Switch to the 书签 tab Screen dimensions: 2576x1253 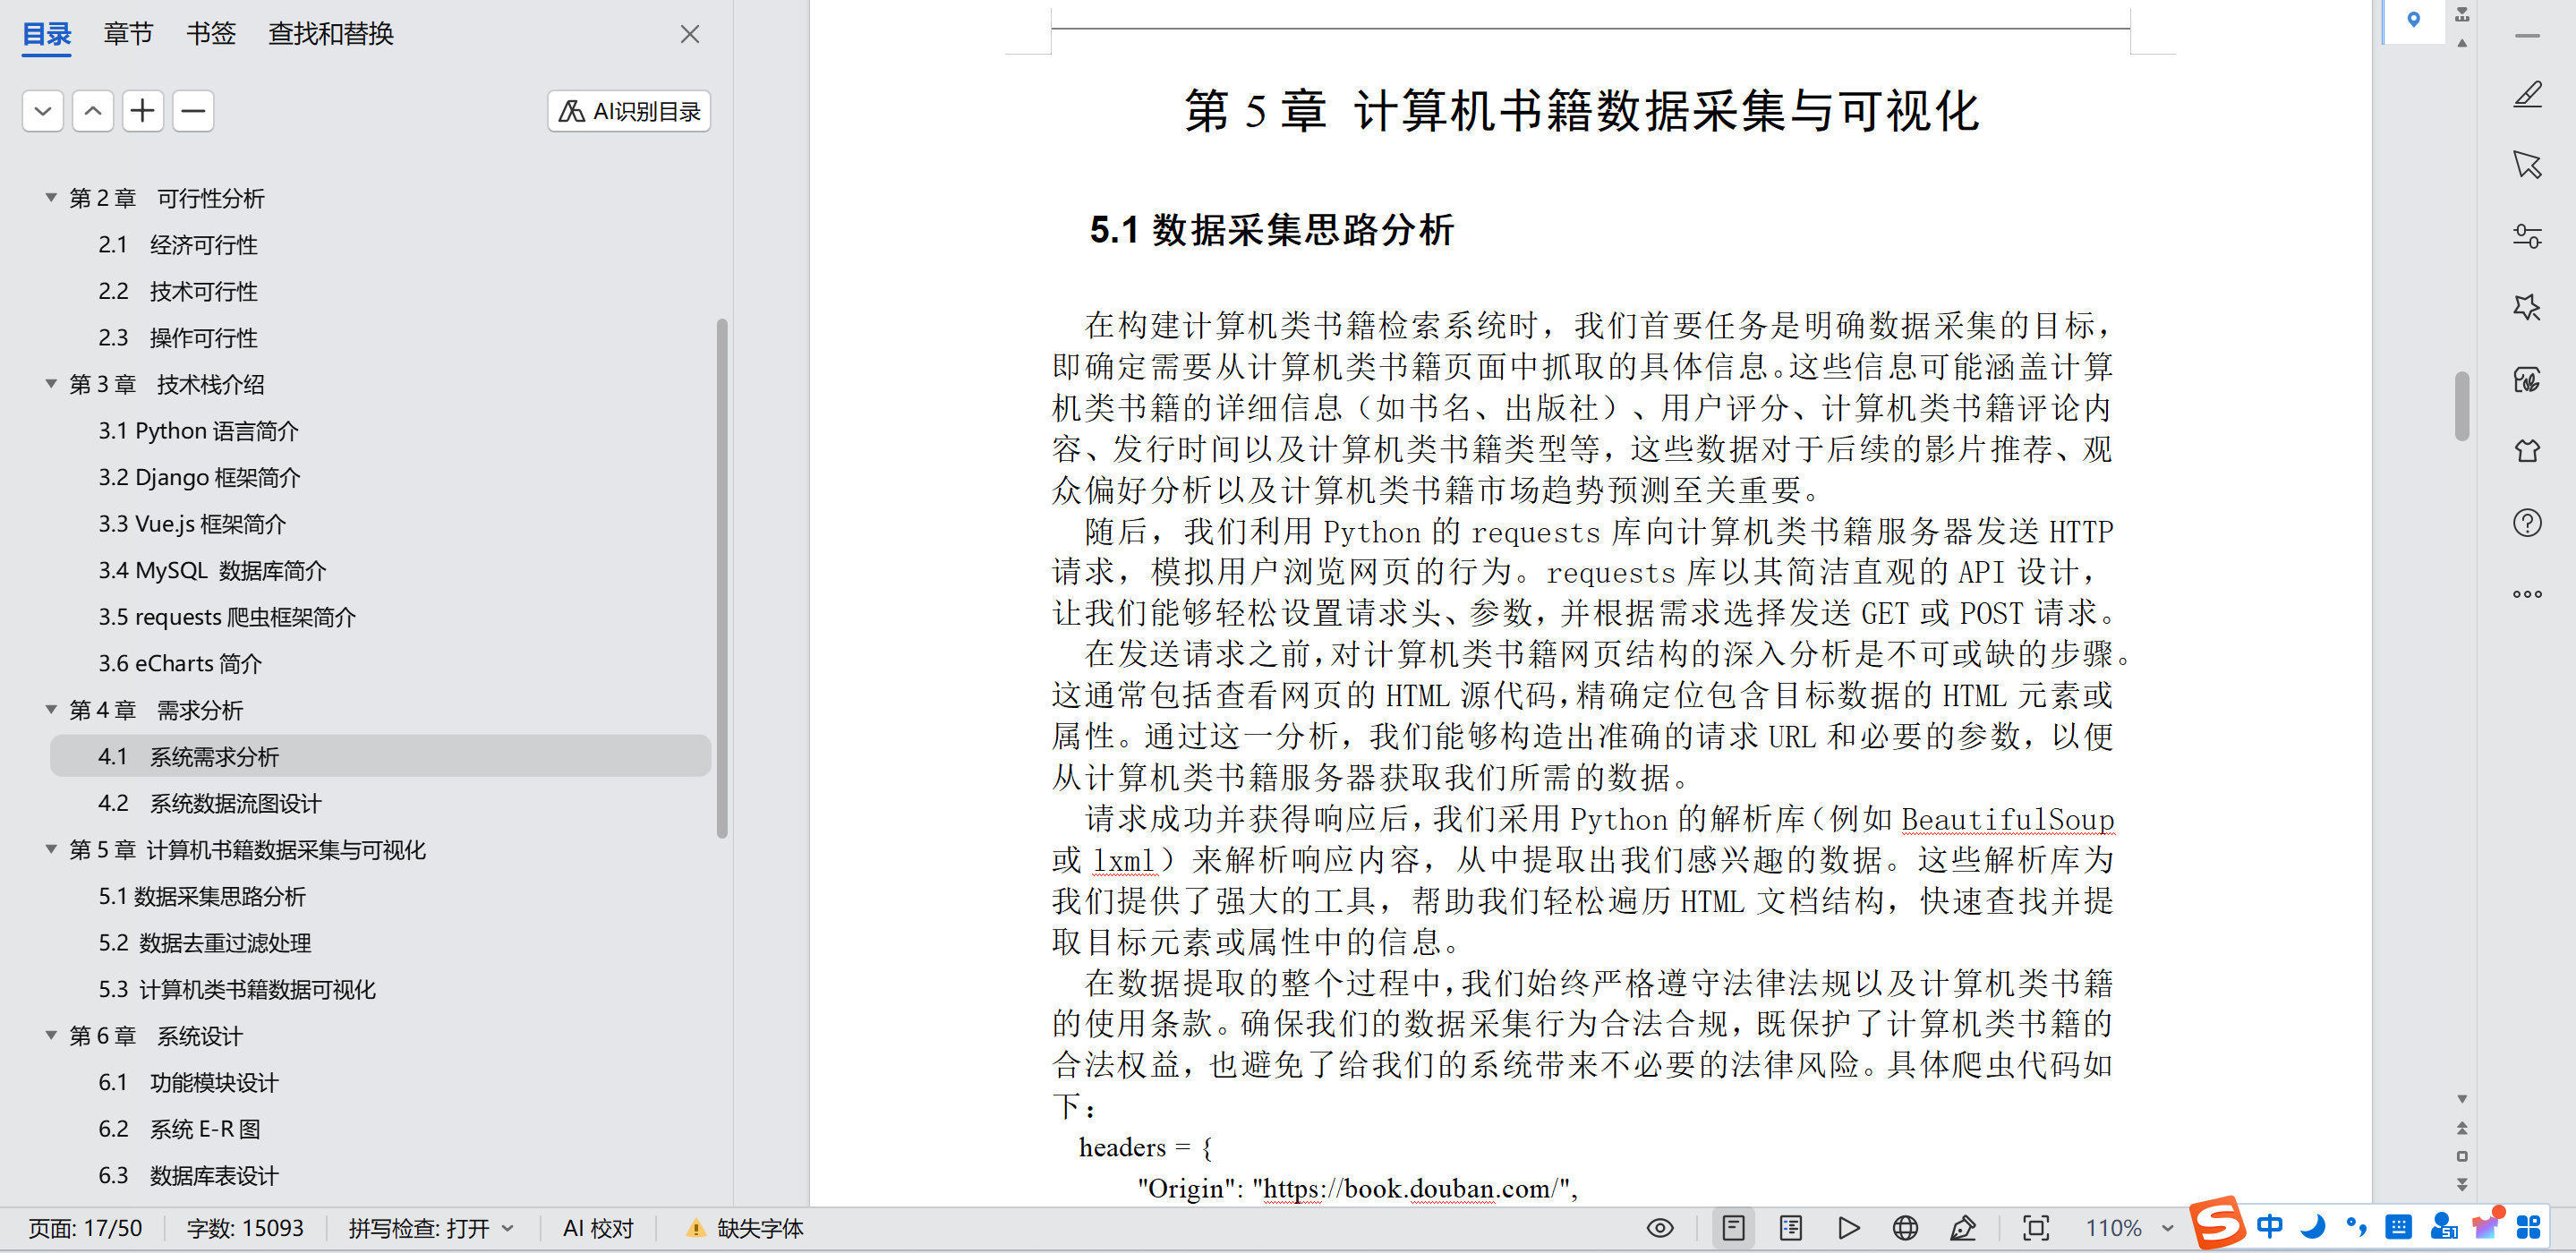point(211,34)
